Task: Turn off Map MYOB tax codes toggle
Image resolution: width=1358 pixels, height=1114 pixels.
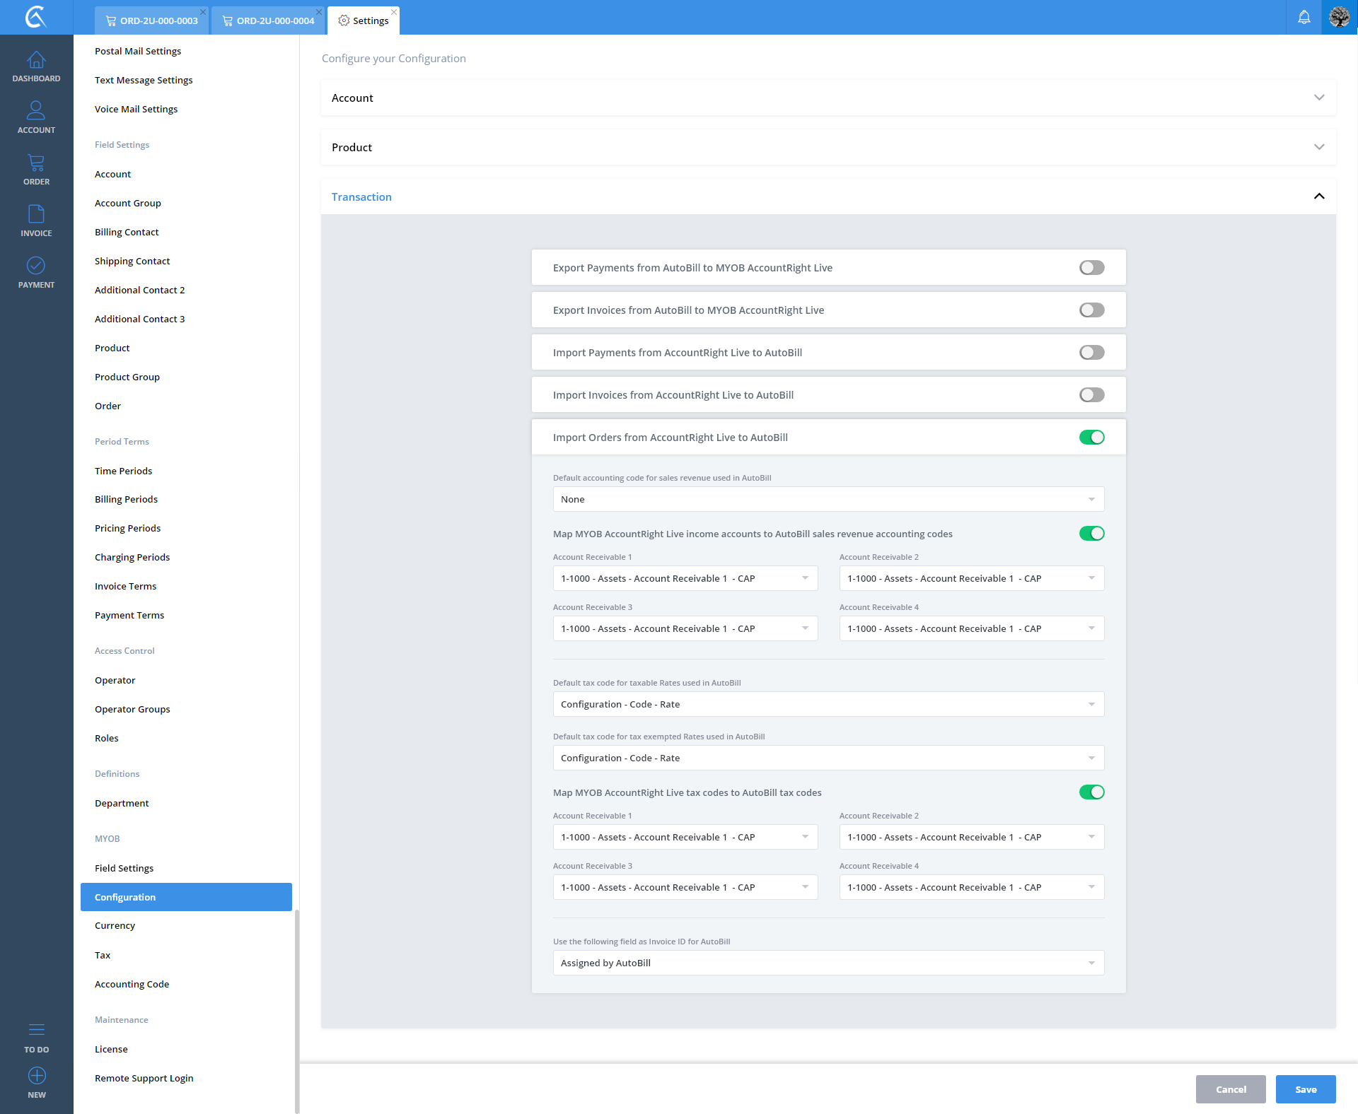Action: [x=1091, y=792]
